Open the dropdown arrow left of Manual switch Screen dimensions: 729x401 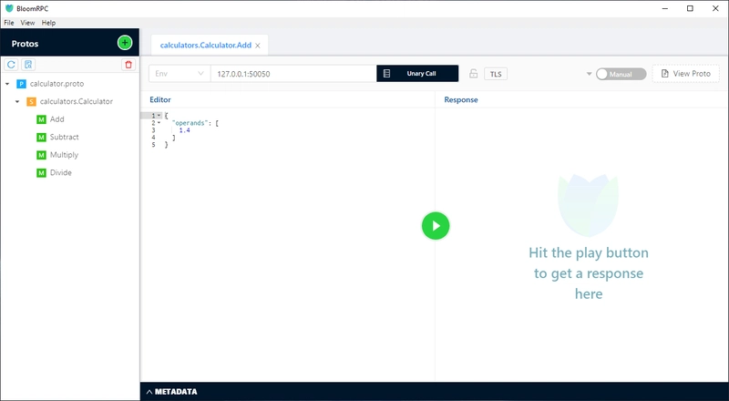[589, 74]
